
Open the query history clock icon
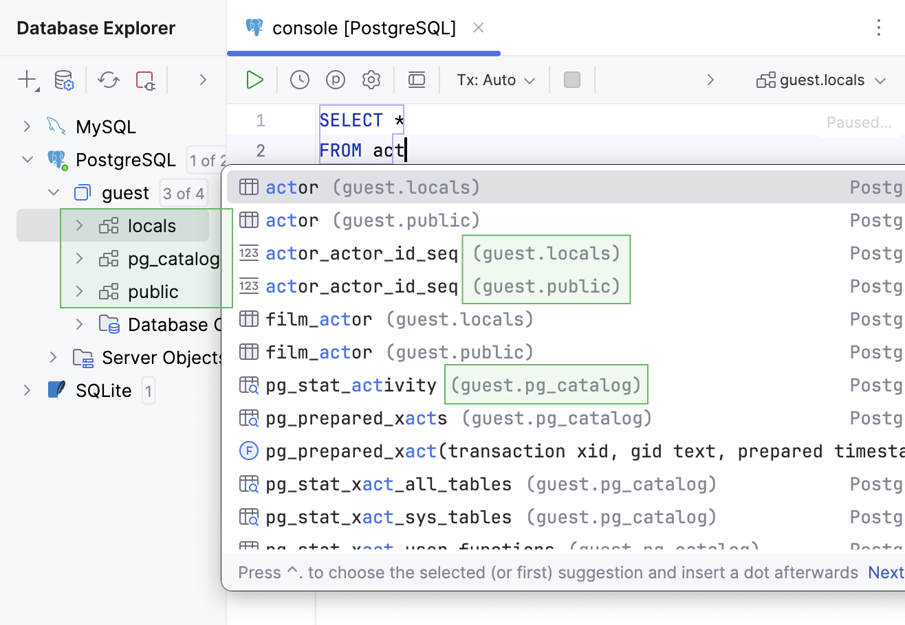point(300,80)
